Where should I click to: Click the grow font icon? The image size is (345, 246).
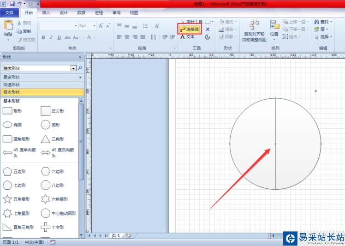pos(101,26)
